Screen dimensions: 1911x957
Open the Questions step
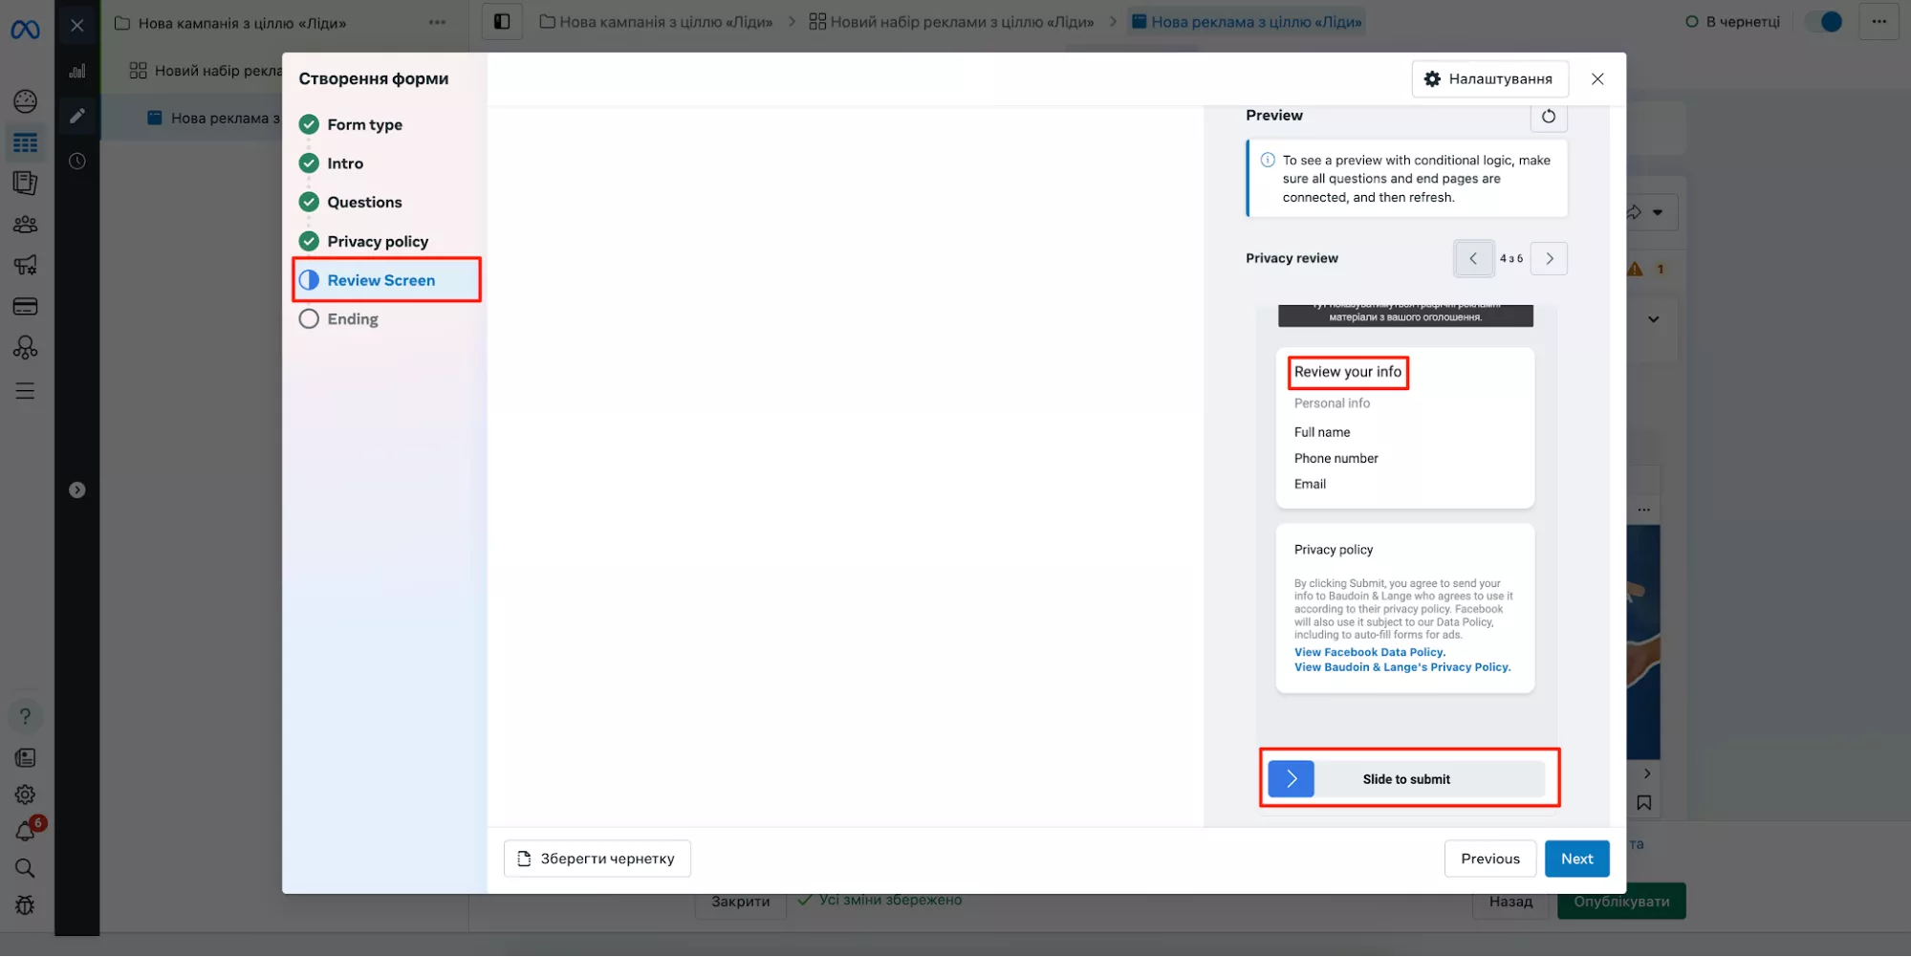coord(363,203)
